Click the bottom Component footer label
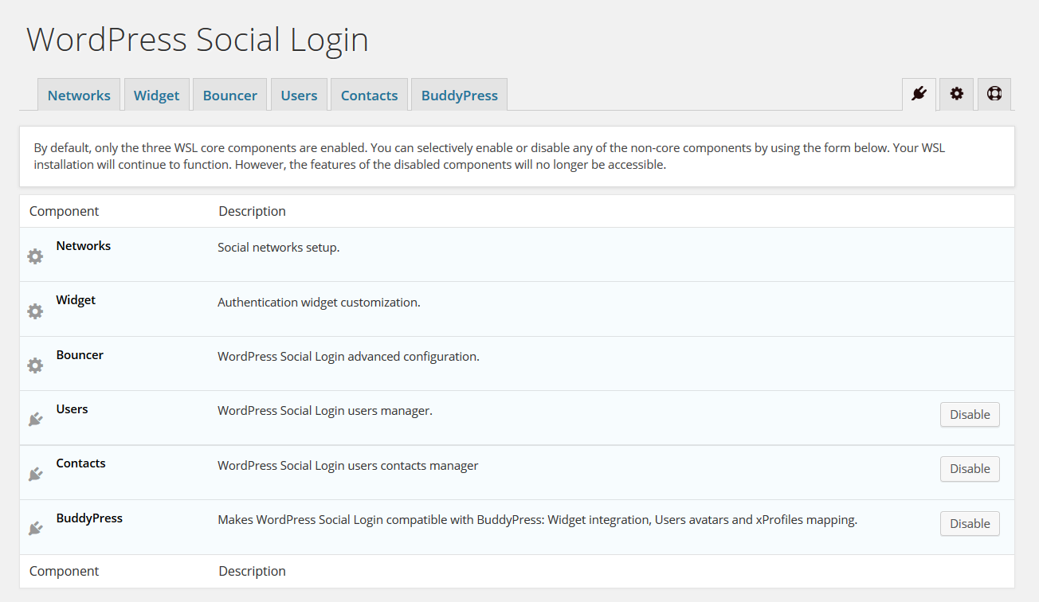This screenshot has width=1039, height=602. pos(65,571)
